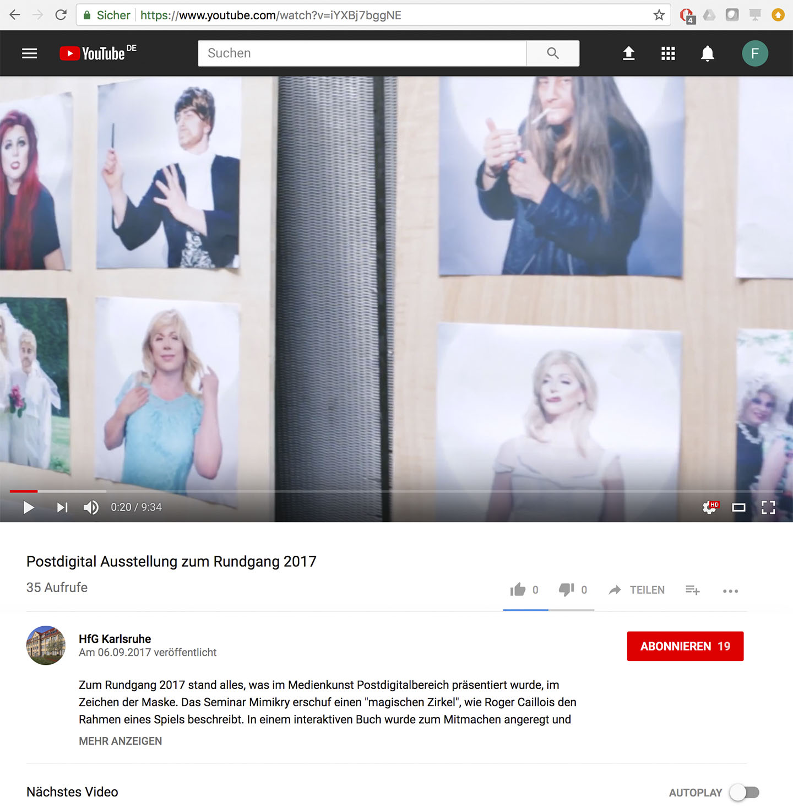Open the video upload icon

(628, 53)
